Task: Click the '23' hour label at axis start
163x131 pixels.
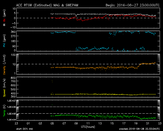Action: (x=16, y=123)
